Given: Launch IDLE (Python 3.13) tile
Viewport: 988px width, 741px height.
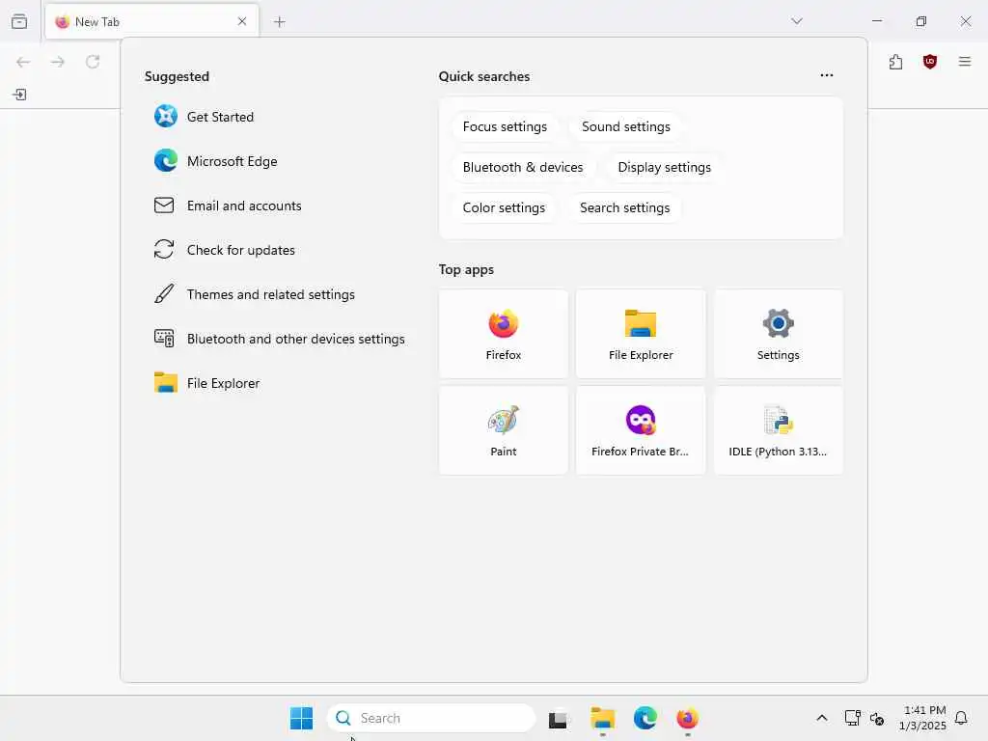Looking at the screenshot, I should (779, 431).
